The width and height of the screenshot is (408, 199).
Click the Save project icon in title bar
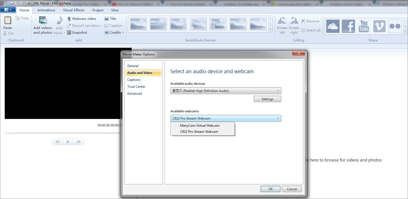click(12, 3)
